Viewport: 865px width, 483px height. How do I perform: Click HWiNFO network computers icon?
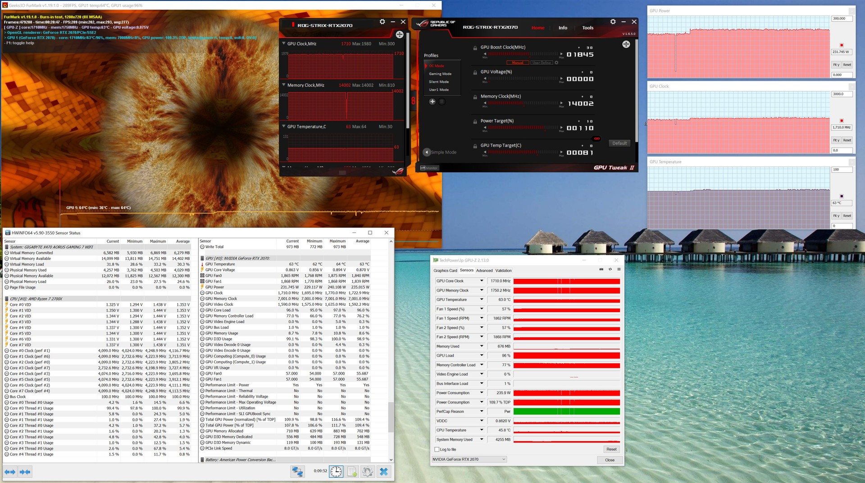(x=297, y=471)
